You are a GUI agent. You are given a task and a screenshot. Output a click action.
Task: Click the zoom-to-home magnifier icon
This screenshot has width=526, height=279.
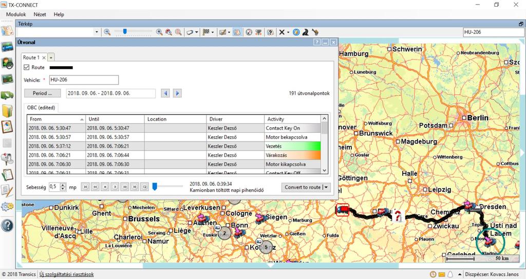coord(168,32)
